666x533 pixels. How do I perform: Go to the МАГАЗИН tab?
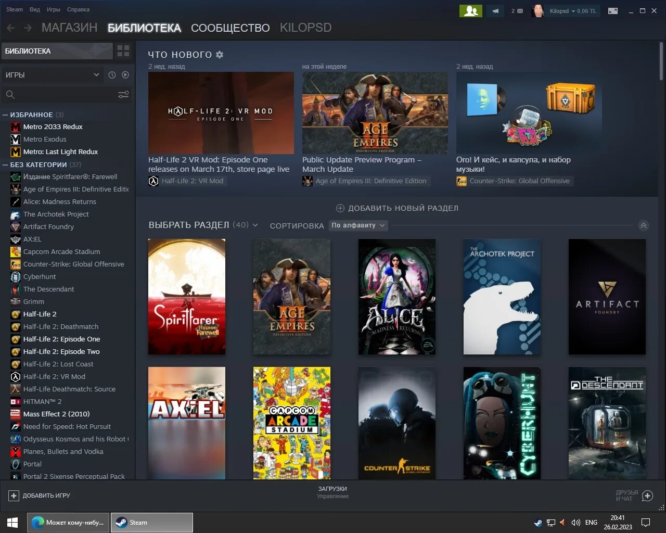coord(70,28)
